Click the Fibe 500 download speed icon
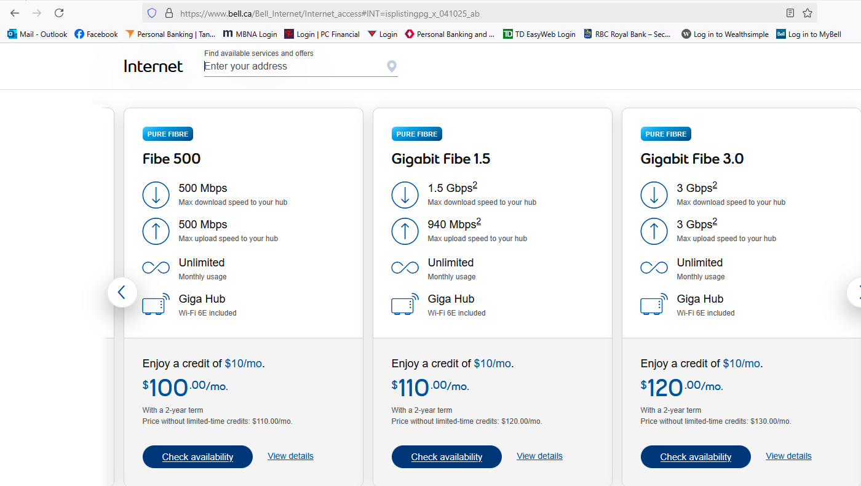 pyautogui.click(x=156, y=194)
